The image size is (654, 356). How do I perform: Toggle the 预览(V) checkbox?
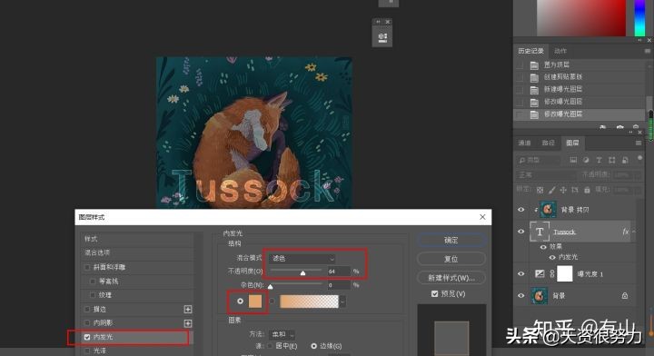pos(434,294)
